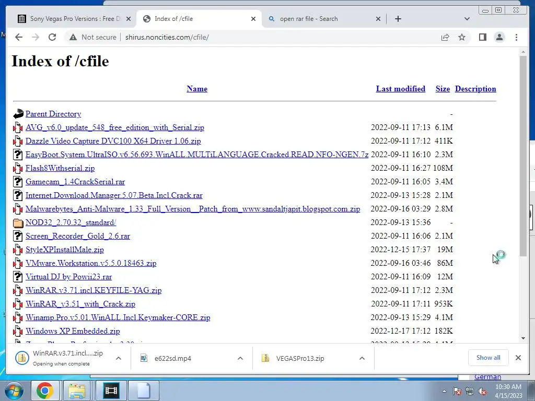Click compressed icon beside VMware Workstation zip

tap(18, 263)
